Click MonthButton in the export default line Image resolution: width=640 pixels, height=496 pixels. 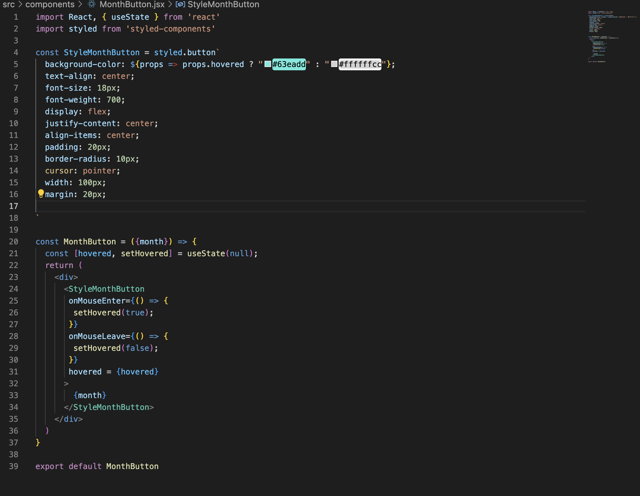pos(132,466)
